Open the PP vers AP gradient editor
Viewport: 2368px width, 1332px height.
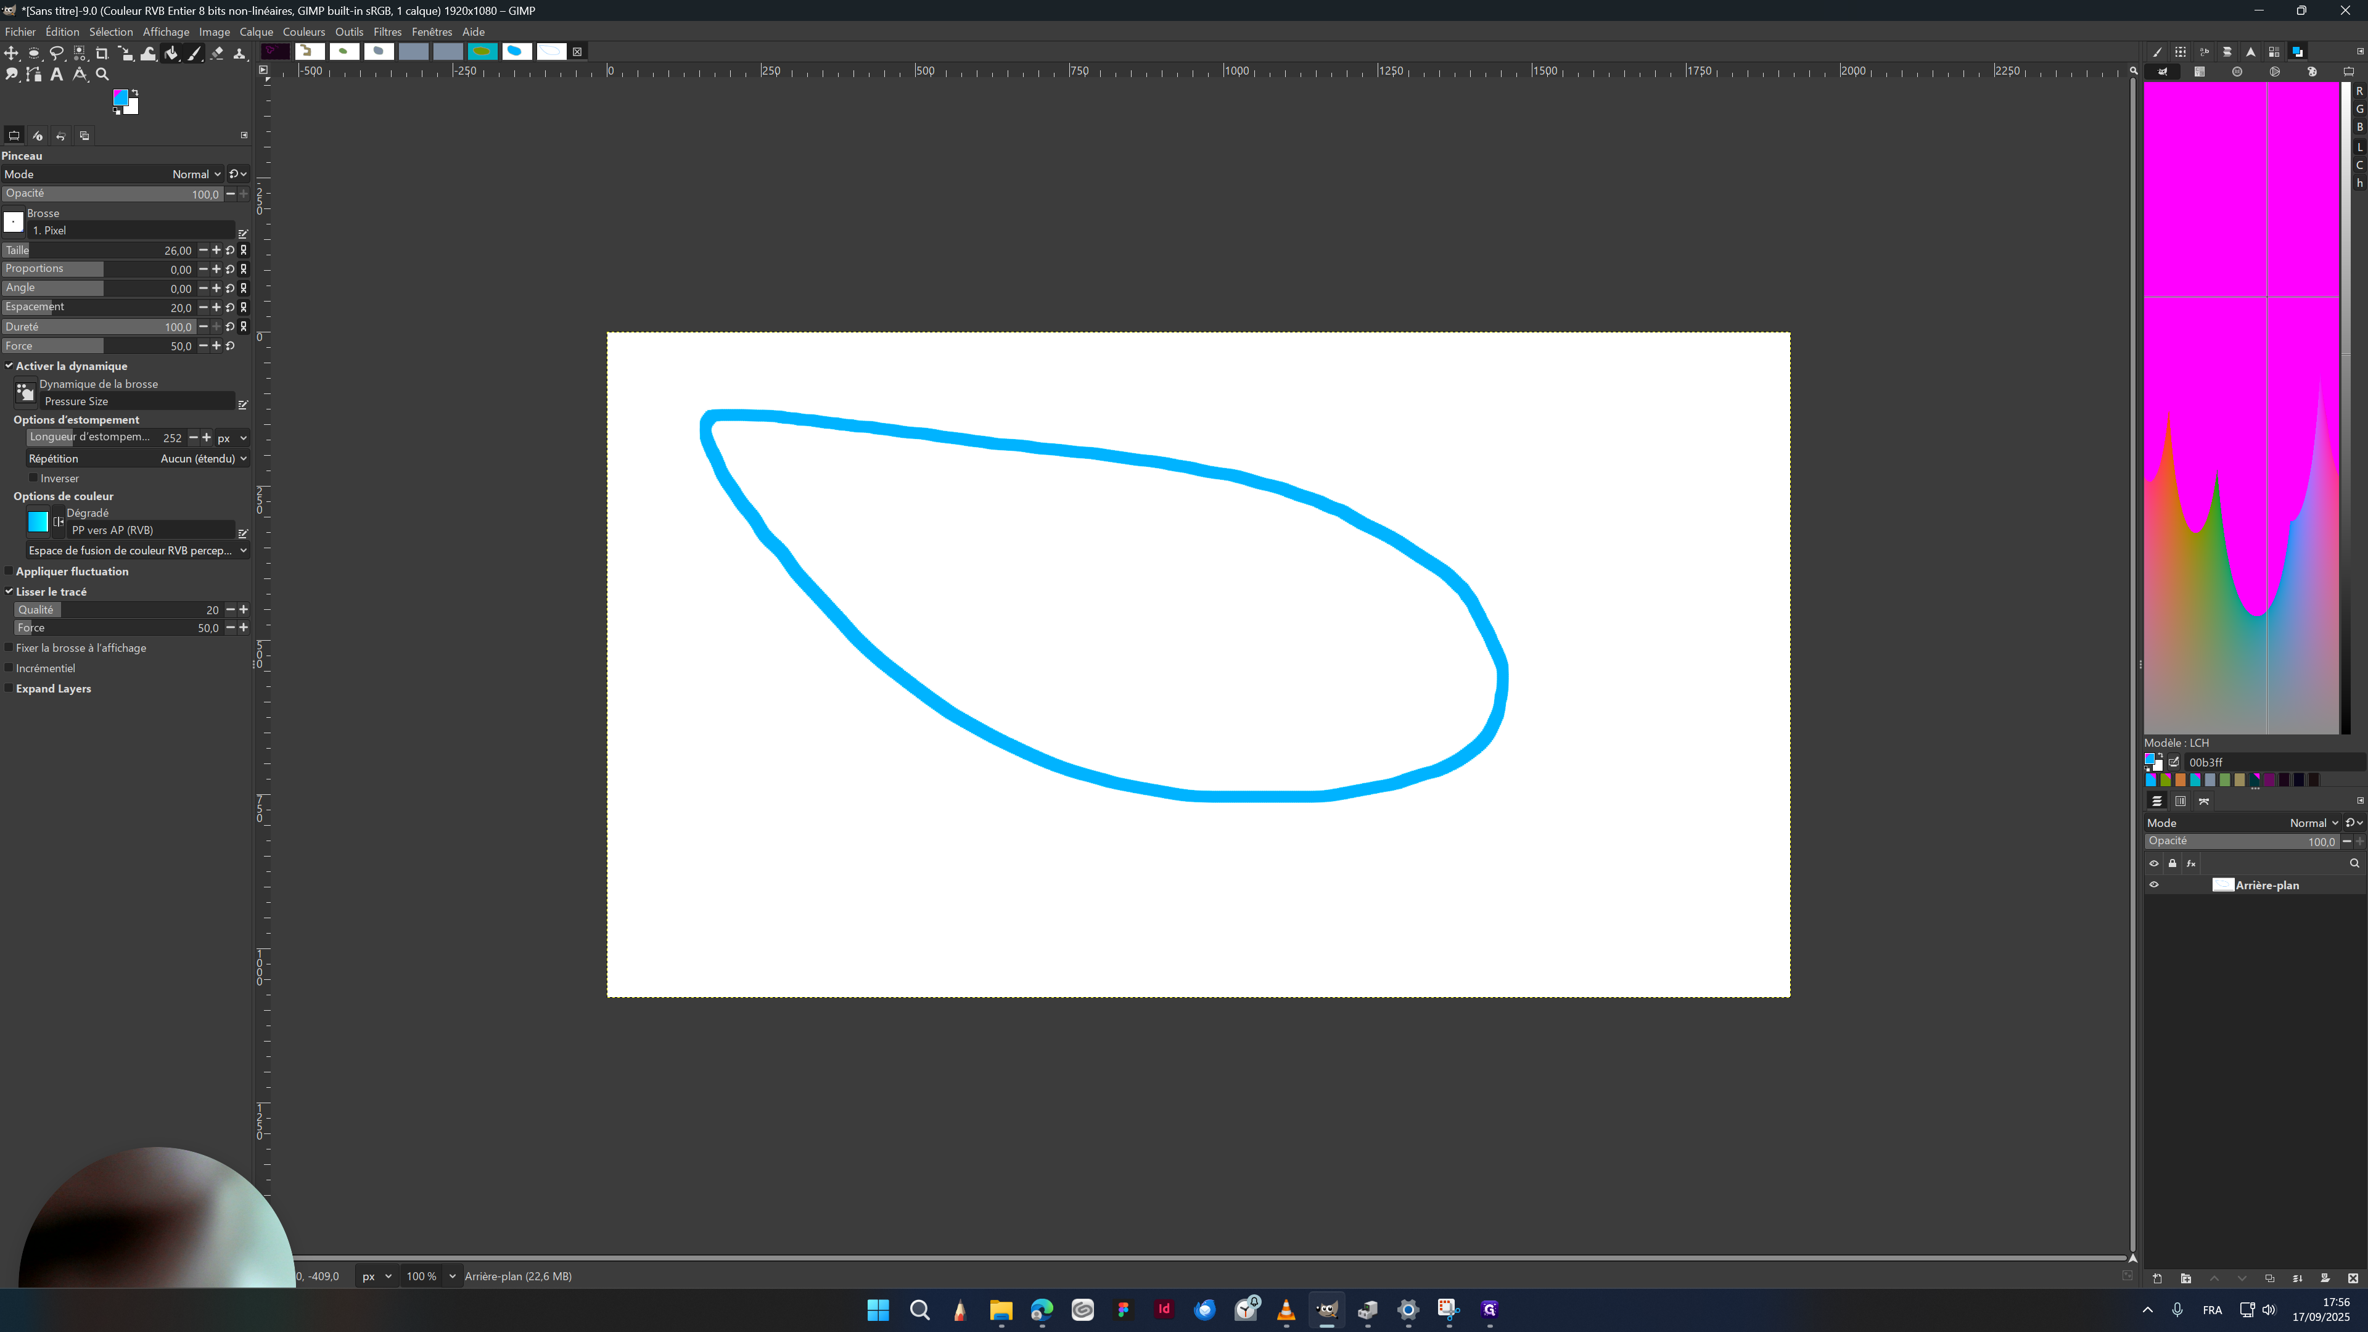point(243,533)
